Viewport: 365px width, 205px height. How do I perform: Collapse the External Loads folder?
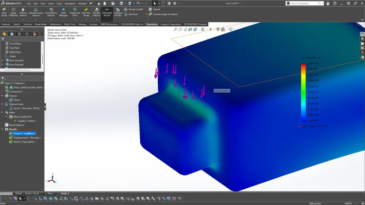tap(2, 104)
